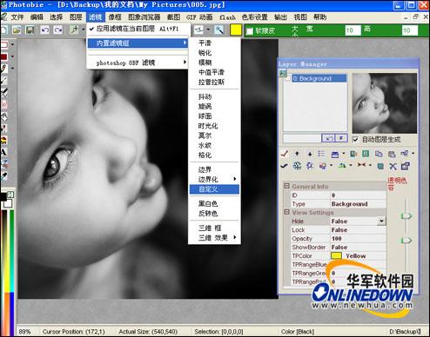Click the Open folder icon
The height and width of the screenshot is (337, 430).
point(17,30)
